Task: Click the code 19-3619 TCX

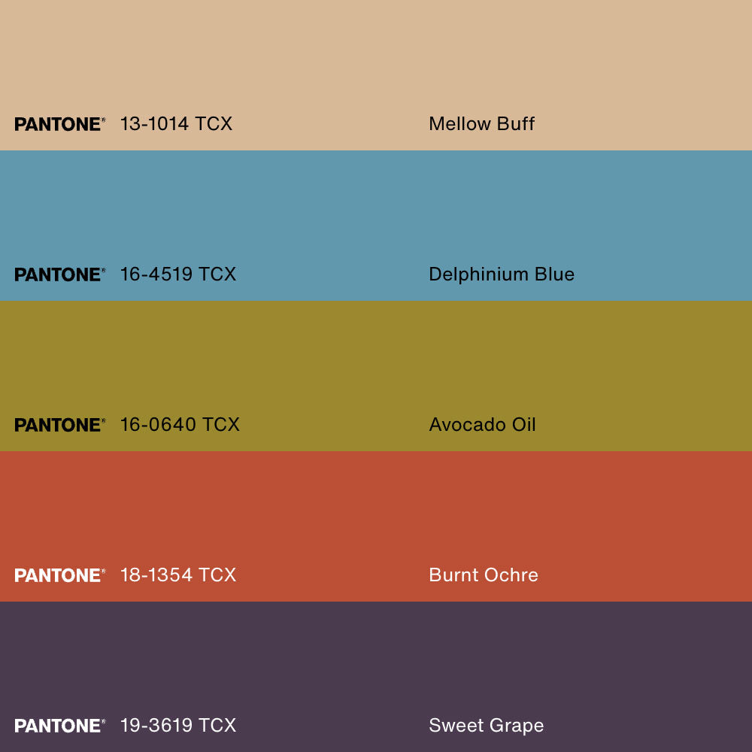Action: tap(178, 726)
